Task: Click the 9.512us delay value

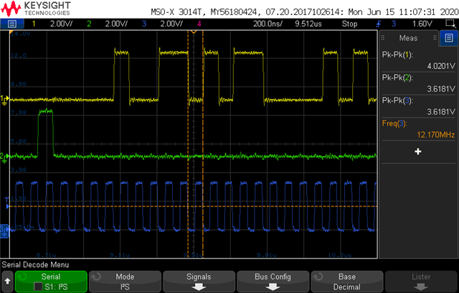Action: [308, 24]
